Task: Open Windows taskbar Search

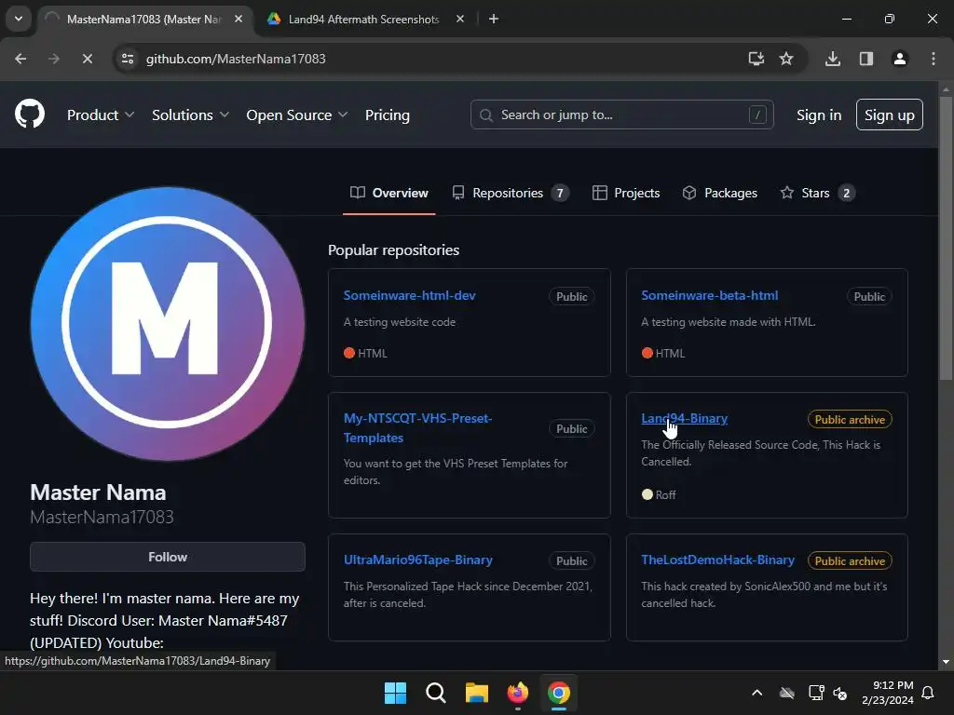Action: point(436,693)
